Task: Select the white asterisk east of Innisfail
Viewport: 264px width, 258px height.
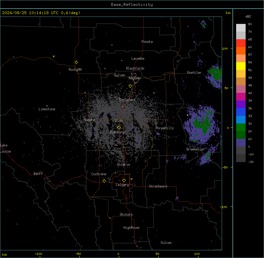Action: coord(154,93)
